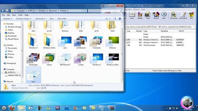Screen dimensions: 198x111
Task: Open Homegroup in the navigation pane
Action: point(11,63)
